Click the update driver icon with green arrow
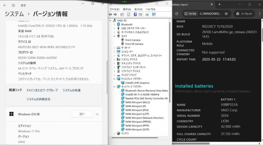This screenshot has height=145, width=263. click(x=147, y=14)
